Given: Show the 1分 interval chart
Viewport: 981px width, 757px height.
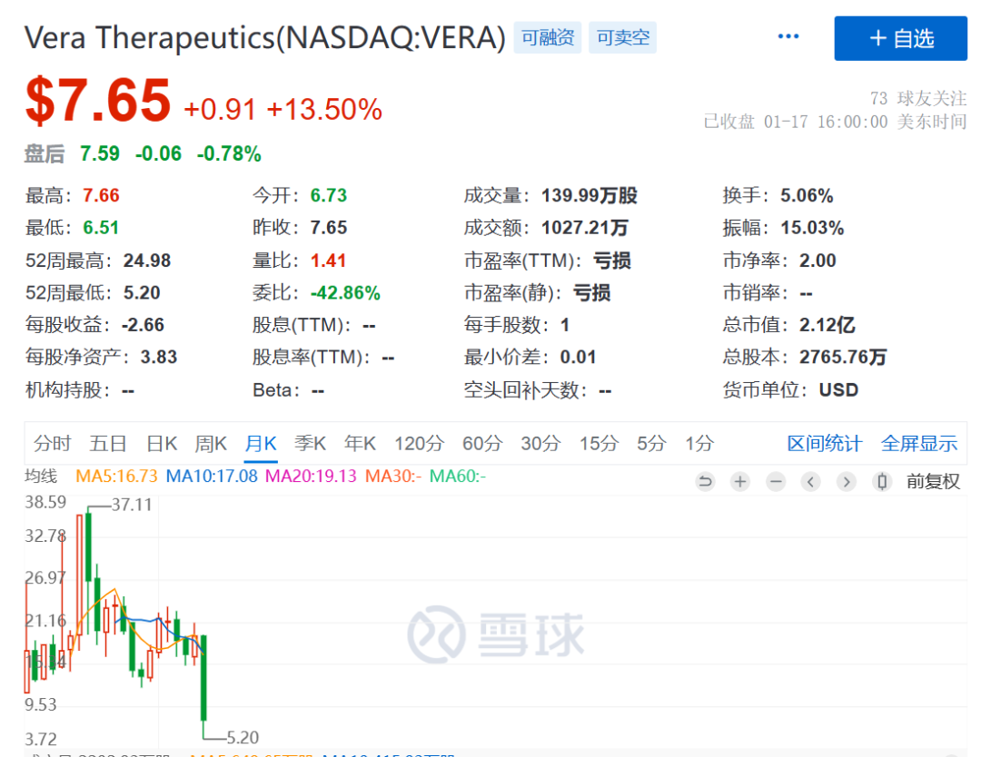Looking at the screenshot, I should point(699,444).
